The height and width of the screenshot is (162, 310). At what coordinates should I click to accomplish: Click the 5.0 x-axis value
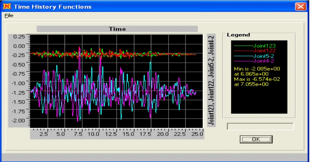60,134
